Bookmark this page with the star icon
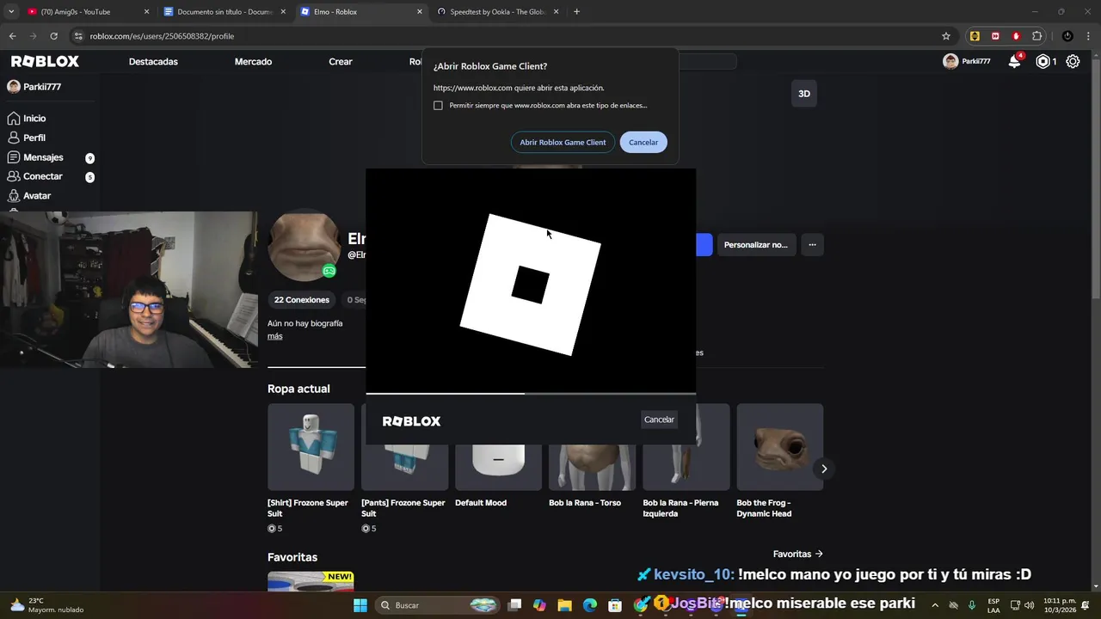Screen dimensions: 1101x619 (x=946, y=36)
